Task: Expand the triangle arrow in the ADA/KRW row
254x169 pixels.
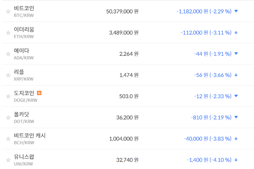Action: pos(236,53)
